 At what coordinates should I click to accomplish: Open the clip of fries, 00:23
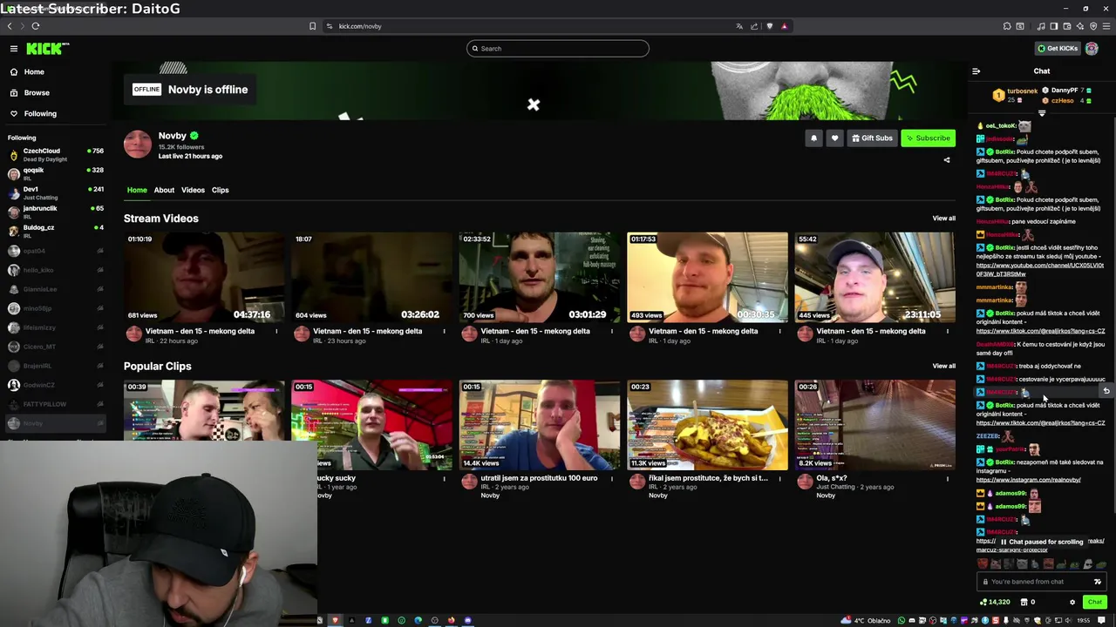(707, 425)
